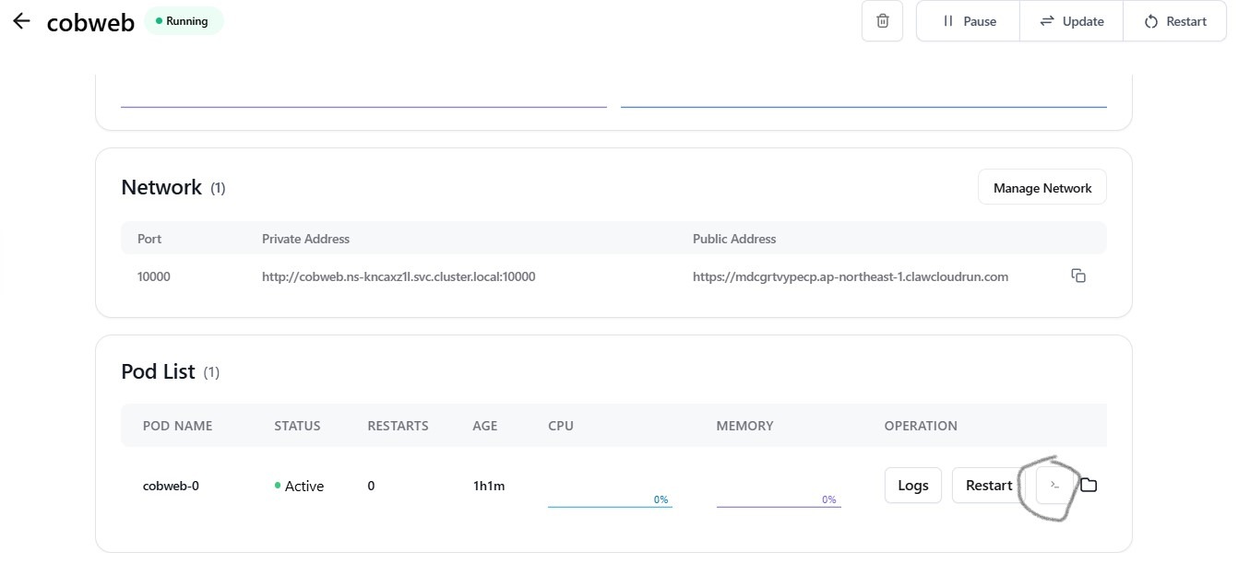Image resolution: width=1238 pixels, height=587 pixels.
Task: Click the Running status badge
Action: 184,21
